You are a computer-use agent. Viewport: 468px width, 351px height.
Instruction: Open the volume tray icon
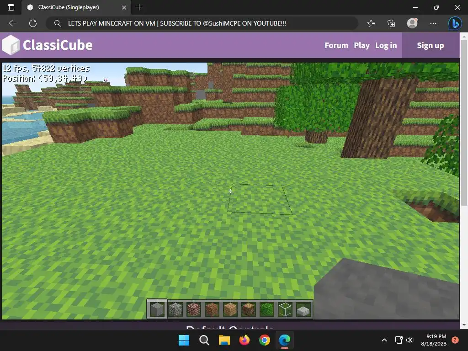click(x=409, y=340)
